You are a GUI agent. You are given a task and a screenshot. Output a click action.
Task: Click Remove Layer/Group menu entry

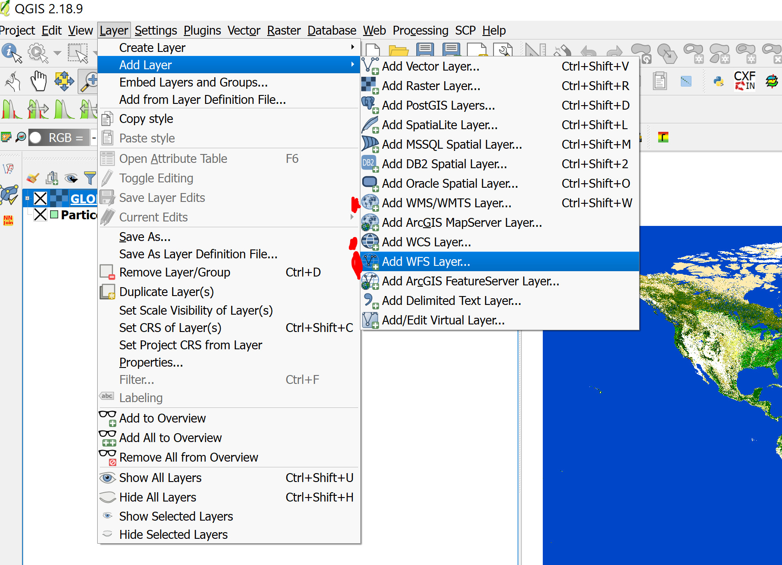[x=229, y=272]
